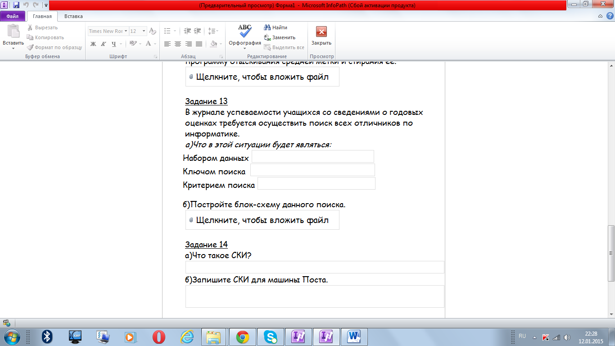This screenshot has width=615, height=346.
Task: Click the Ключом поиска text field
Action: point(312,170)
